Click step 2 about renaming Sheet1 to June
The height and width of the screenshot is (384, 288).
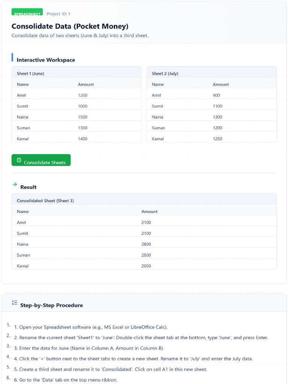141,337
